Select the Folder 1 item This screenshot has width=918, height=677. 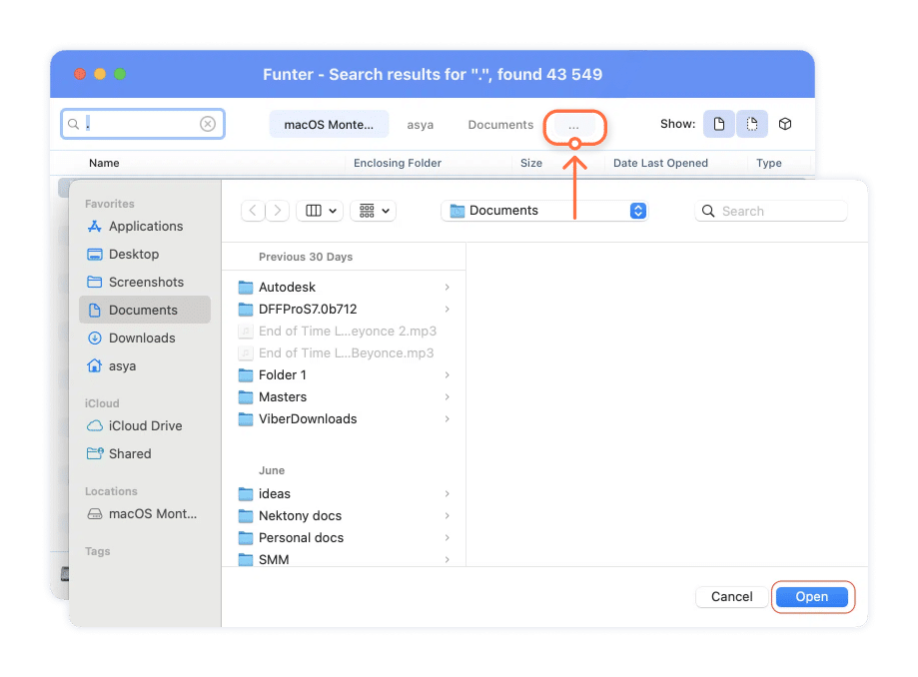coord(345,375)
